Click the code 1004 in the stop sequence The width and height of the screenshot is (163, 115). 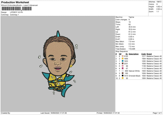click(x=144, y=71)
